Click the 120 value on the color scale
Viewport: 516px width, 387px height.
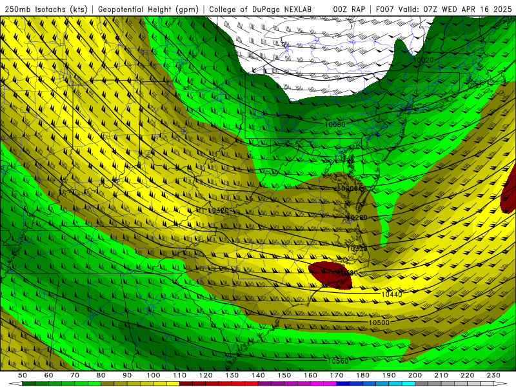click(206, 375)
